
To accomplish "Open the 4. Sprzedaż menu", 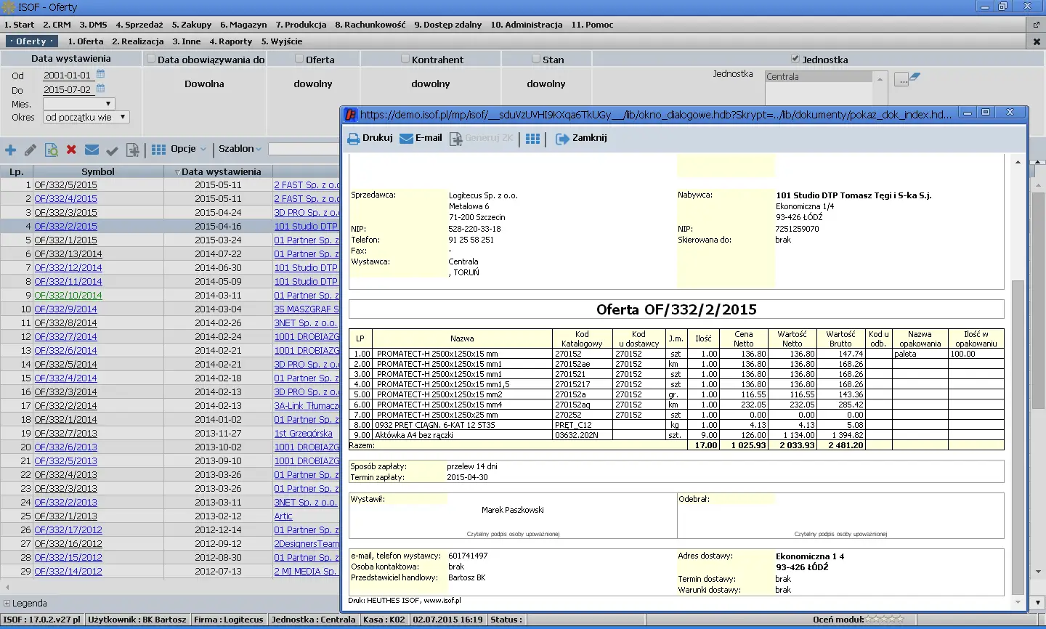I will click(x=139, y=25).
